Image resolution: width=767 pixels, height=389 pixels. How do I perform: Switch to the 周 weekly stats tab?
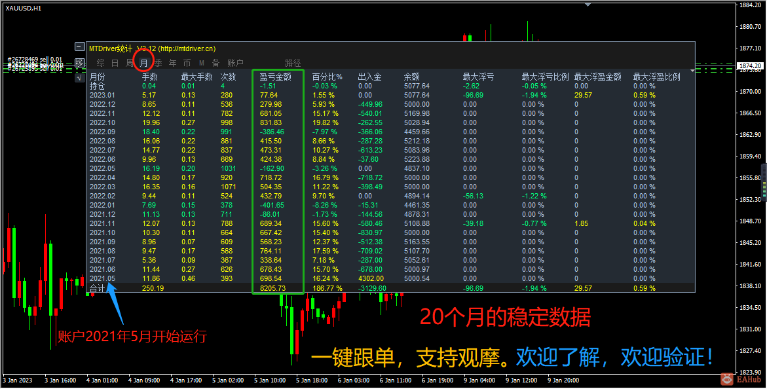(131, 62)
